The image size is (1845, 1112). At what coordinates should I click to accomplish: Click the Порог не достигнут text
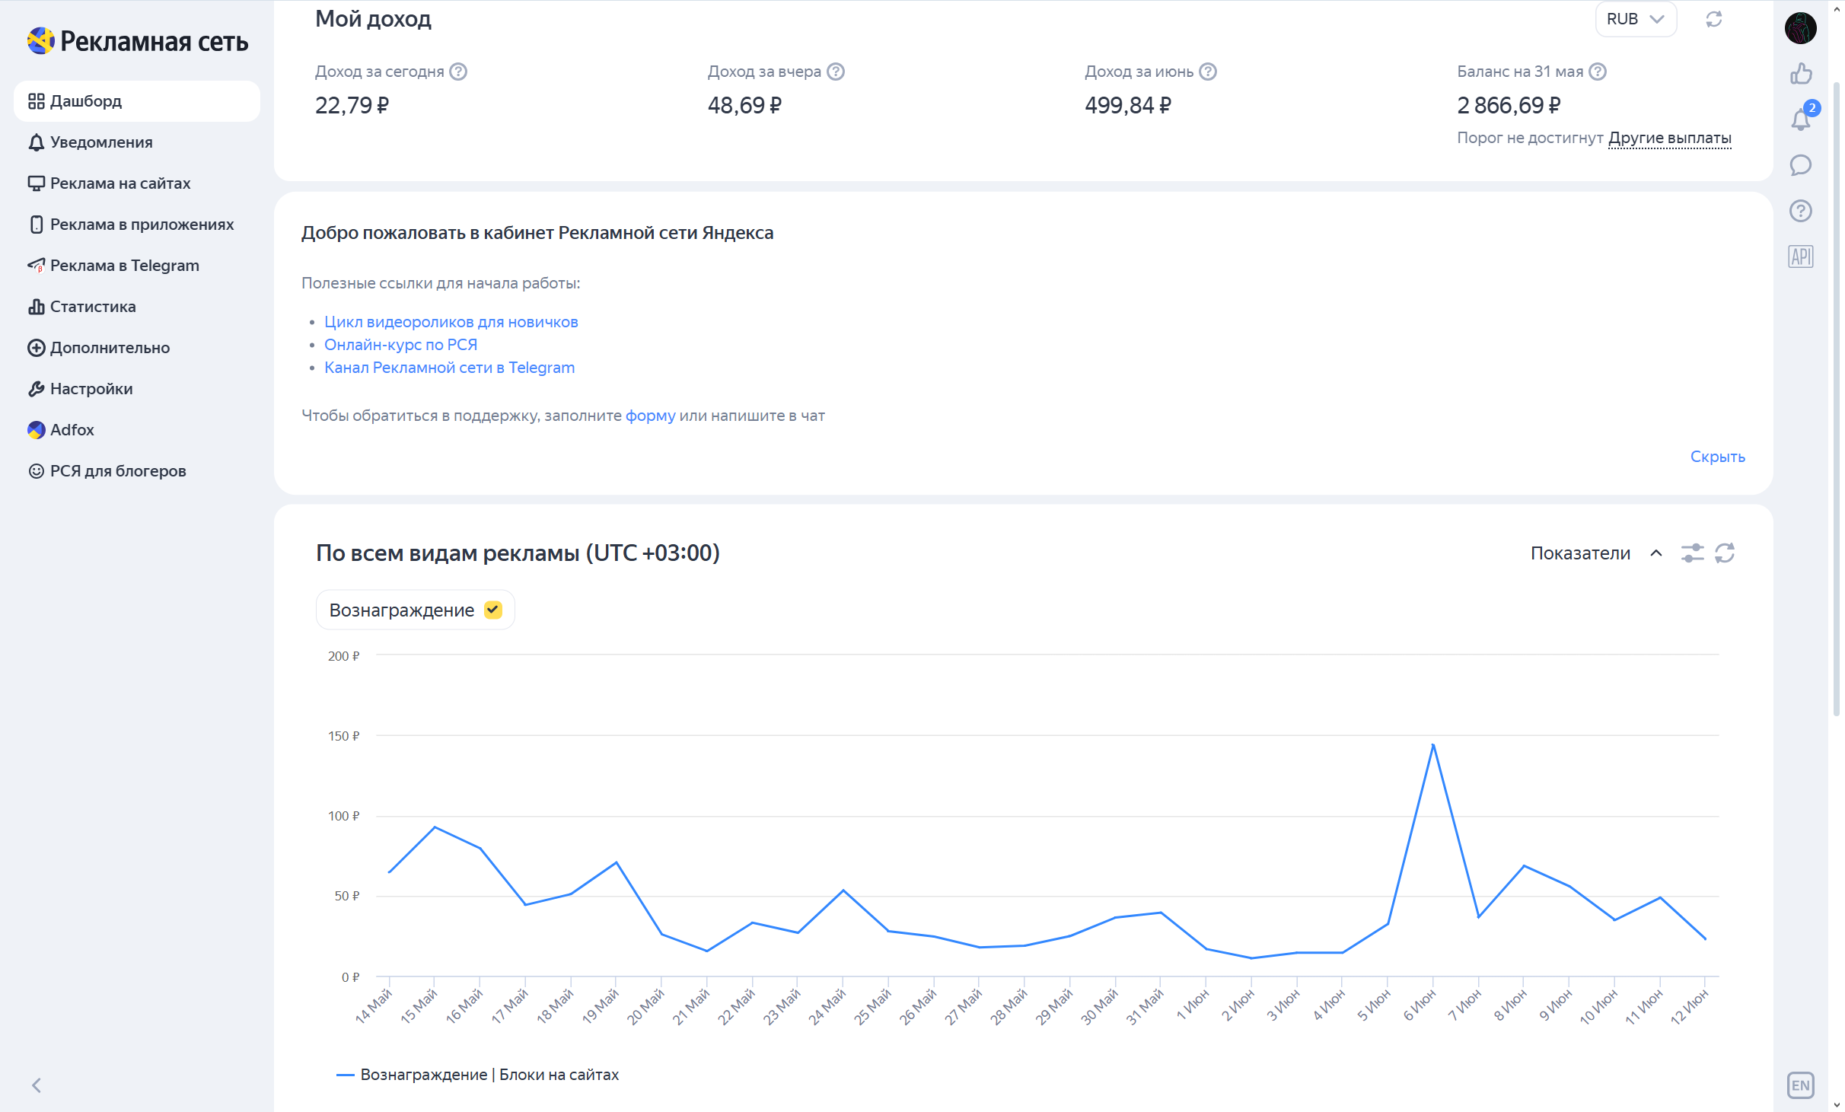pos(1530,138)
